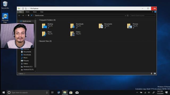Open Microsoft Edge desktop shortcut
Screen dimensions: 170x95
pos(5,18)
